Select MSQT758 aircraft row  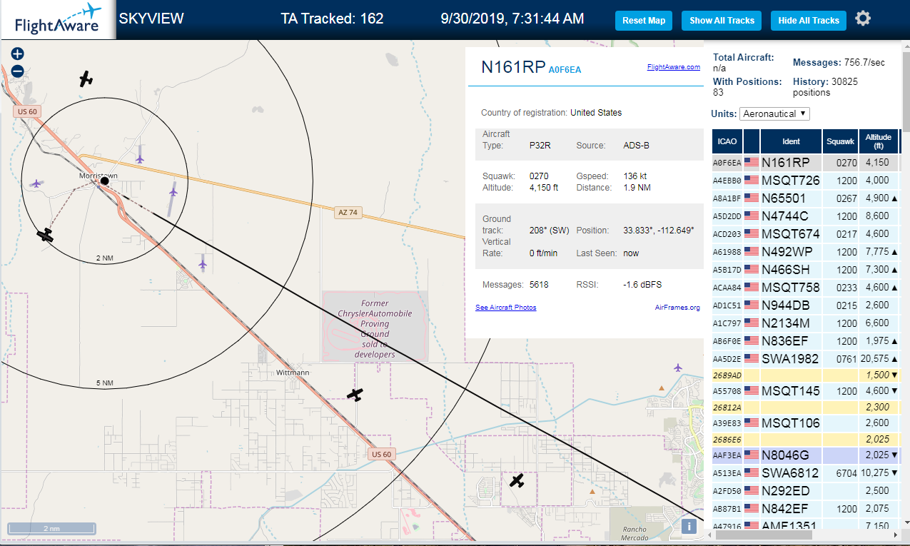806,288
